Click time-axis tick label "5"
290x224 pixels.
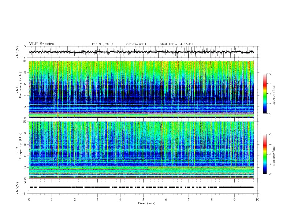coord(143,199)
